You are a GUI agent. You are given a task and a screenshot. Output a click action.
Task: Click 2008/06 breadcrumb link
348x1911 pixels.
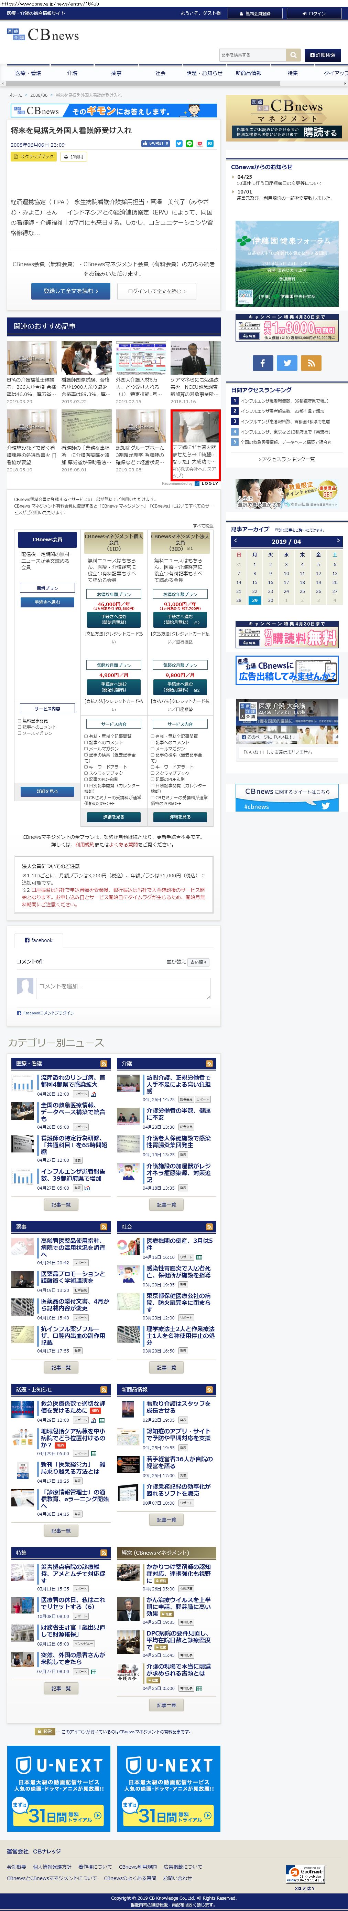click(39, 95)
